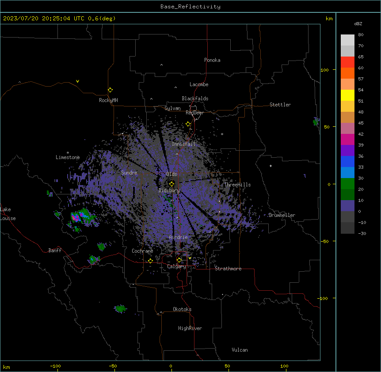Select the yellow diamond marker south of RedDeer
381x372 pixels.
188,124
